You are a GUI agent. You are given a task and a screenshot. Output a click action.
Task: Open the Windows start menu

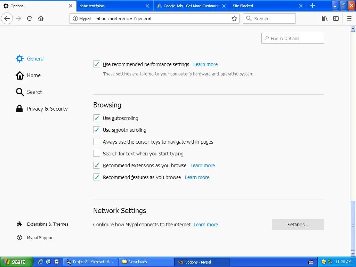pos(16,262)
